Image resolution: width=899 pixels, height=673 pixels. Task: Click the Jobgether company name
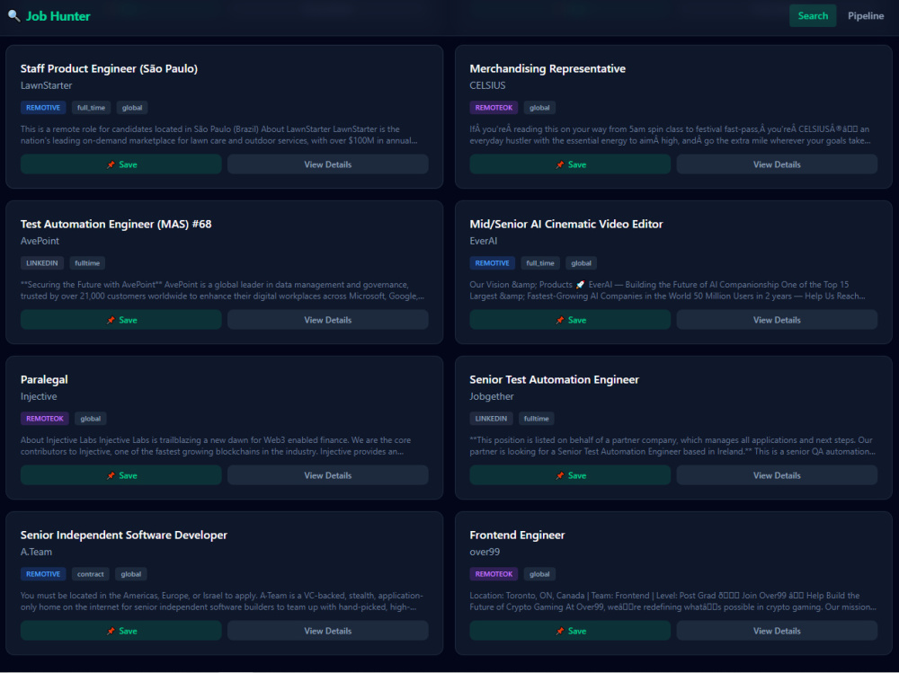[492, 396]
